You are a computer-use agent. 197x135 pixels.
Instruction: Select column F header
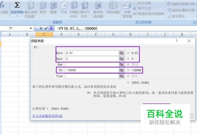(x=96, y=34)
